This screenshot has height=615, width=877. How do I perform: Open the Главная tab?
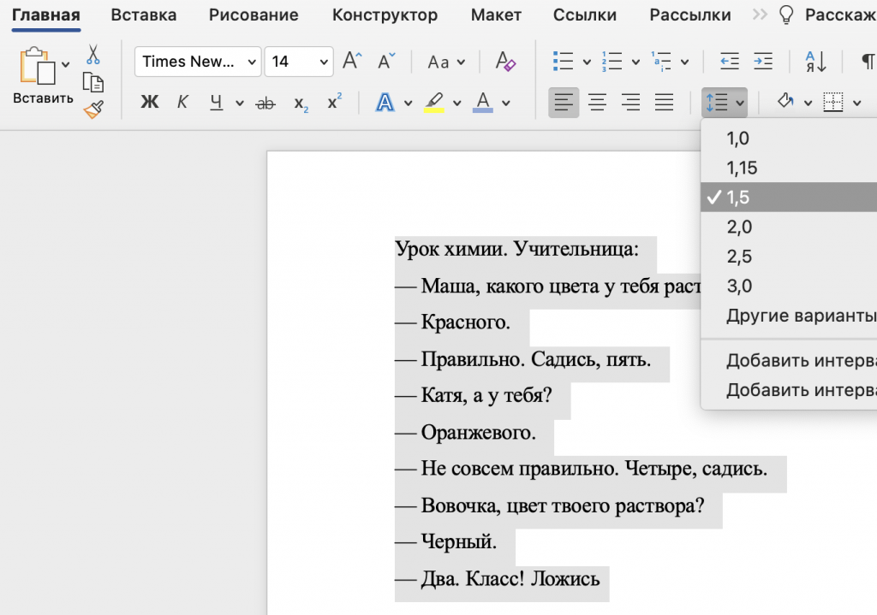click(x=46, y=15)
